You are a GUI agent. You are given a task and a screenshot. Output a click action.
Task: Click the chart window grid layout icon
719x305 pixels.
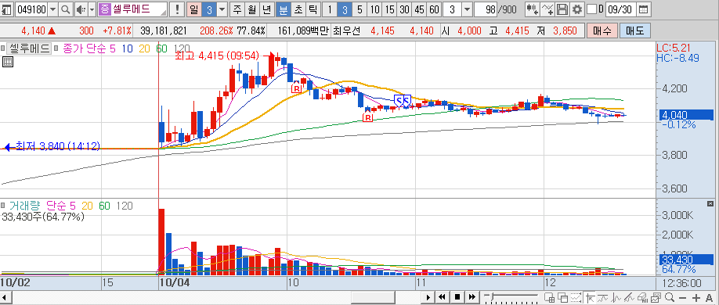549,298
